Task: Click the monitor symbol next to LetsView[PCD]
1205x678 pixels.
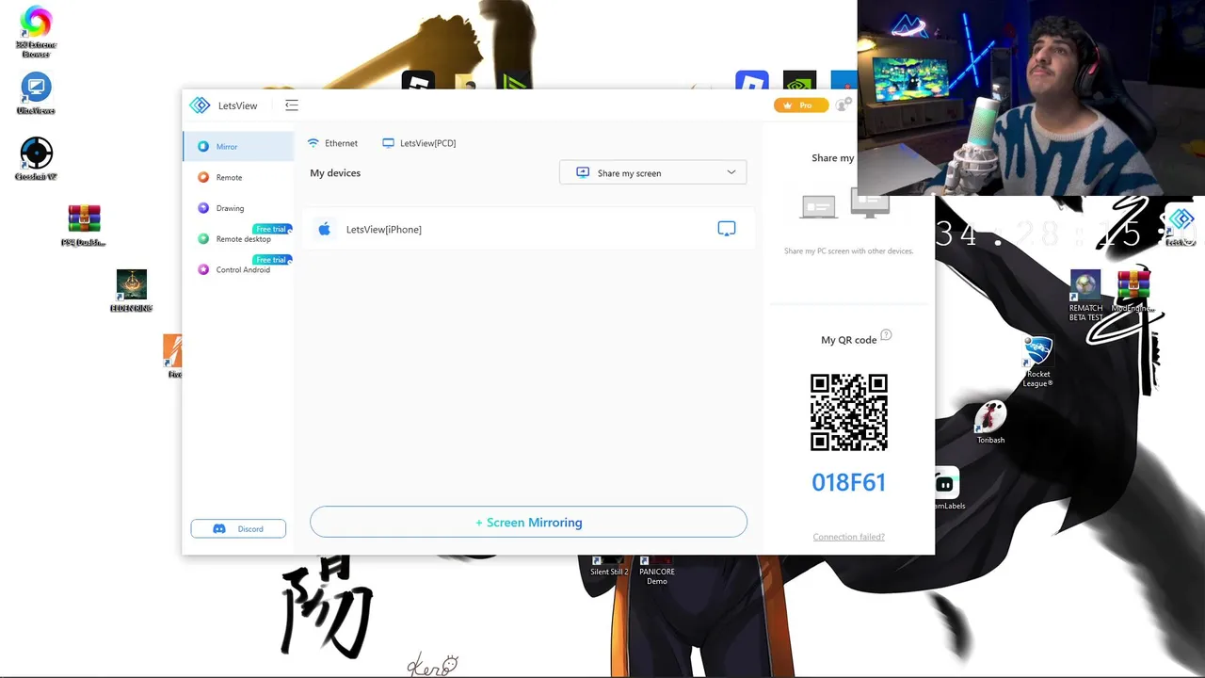Action: [388, 143]
